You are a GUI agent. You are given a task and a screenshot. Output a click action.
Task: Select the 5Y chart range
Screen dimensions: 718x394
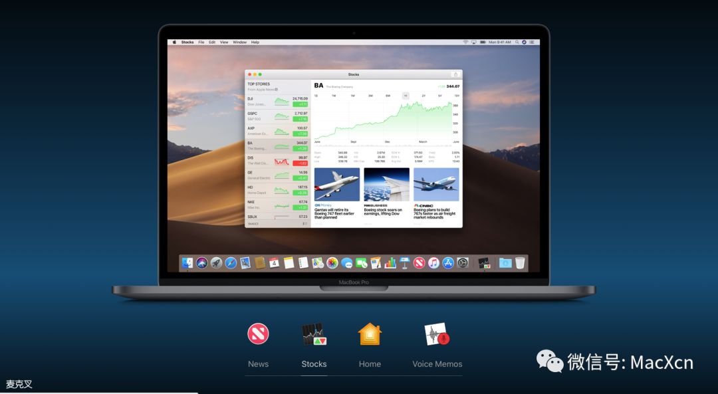pyautogui.click(x=440, y=96)
